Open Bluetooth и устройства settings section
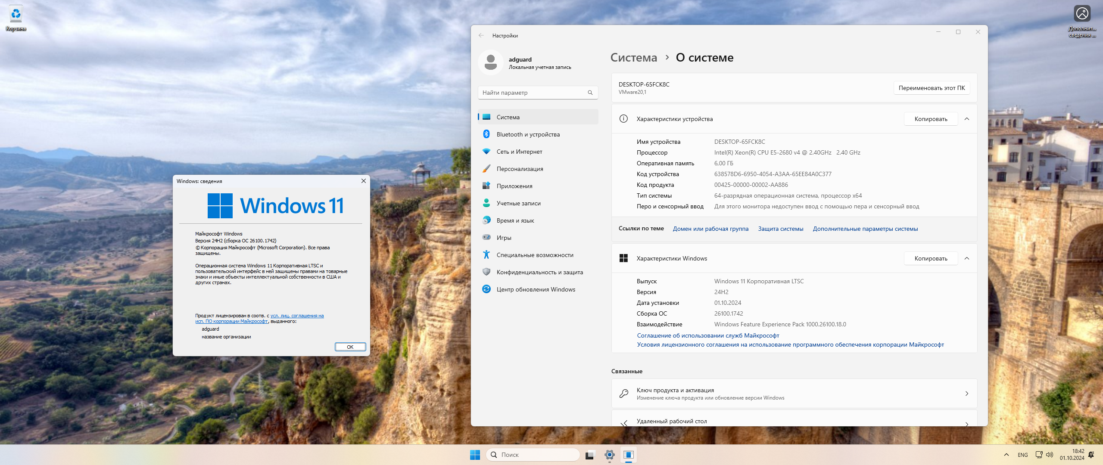Viewport: 1103px width, 465px height. (528, 134)
